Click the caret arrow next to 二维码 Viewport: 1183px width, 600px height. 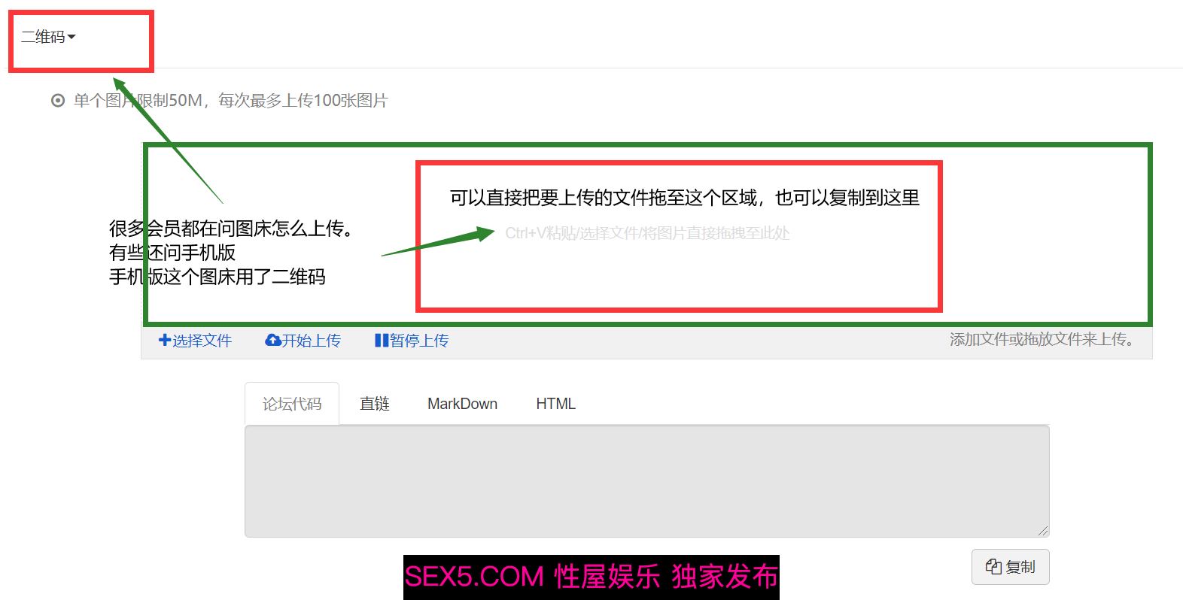[71, 37]
